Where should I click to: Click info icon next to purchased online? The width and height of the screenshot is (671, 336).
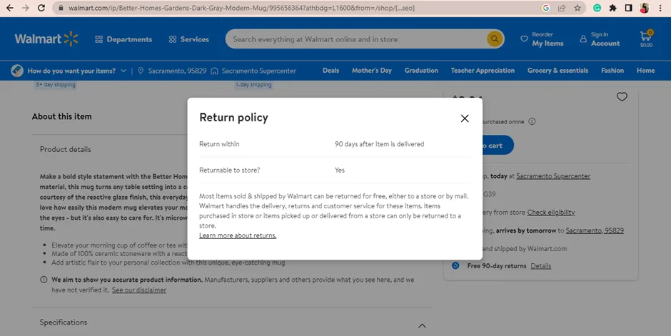pyautogui.click(x=532, y=121)
